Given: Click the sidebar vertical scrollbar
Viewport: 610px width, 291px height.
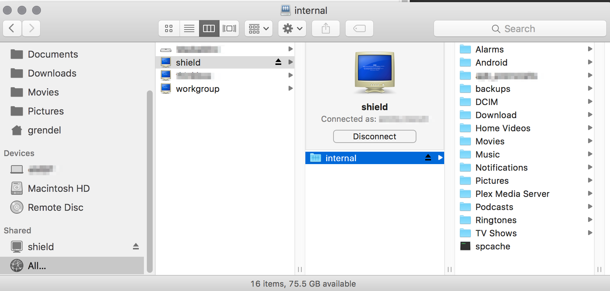Looking at the screenshot, I should click(x=149, y=182).
